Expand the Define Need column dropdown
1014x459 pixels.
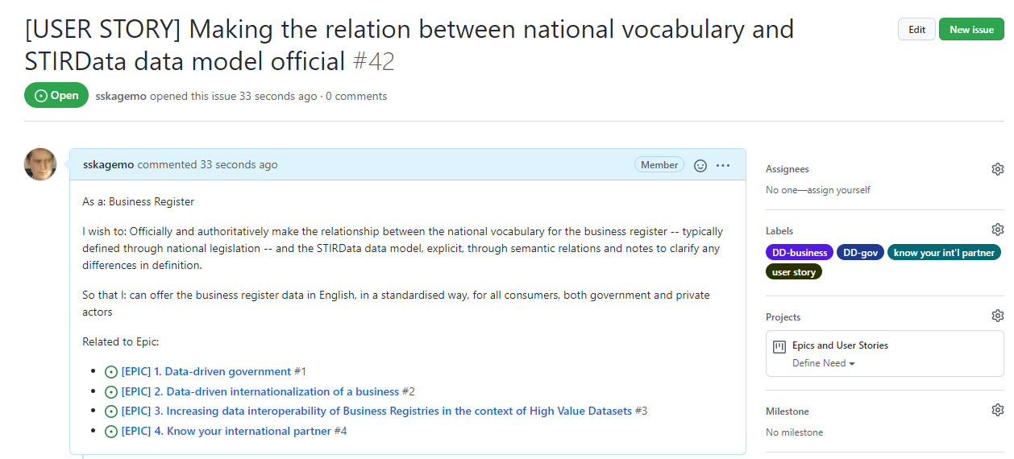tap(824, 363)
